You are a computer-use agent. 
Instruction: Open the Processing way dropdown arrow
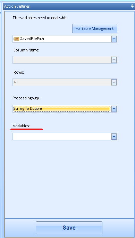(x=114, y=109)
